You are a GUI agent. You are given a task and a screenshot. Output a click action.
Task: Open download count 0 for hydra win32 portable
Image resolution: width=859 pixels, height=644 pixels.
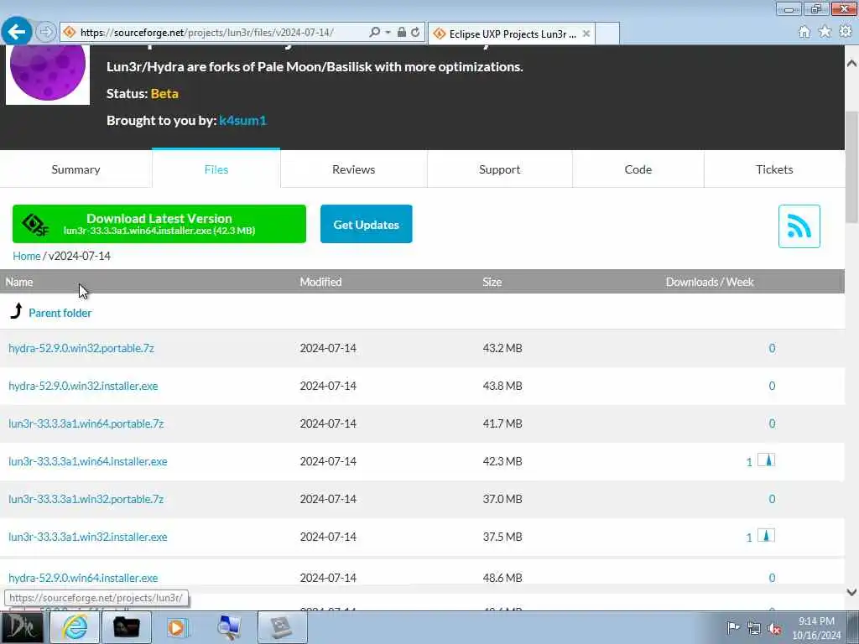pyautogui.click(x=772, y=348)
